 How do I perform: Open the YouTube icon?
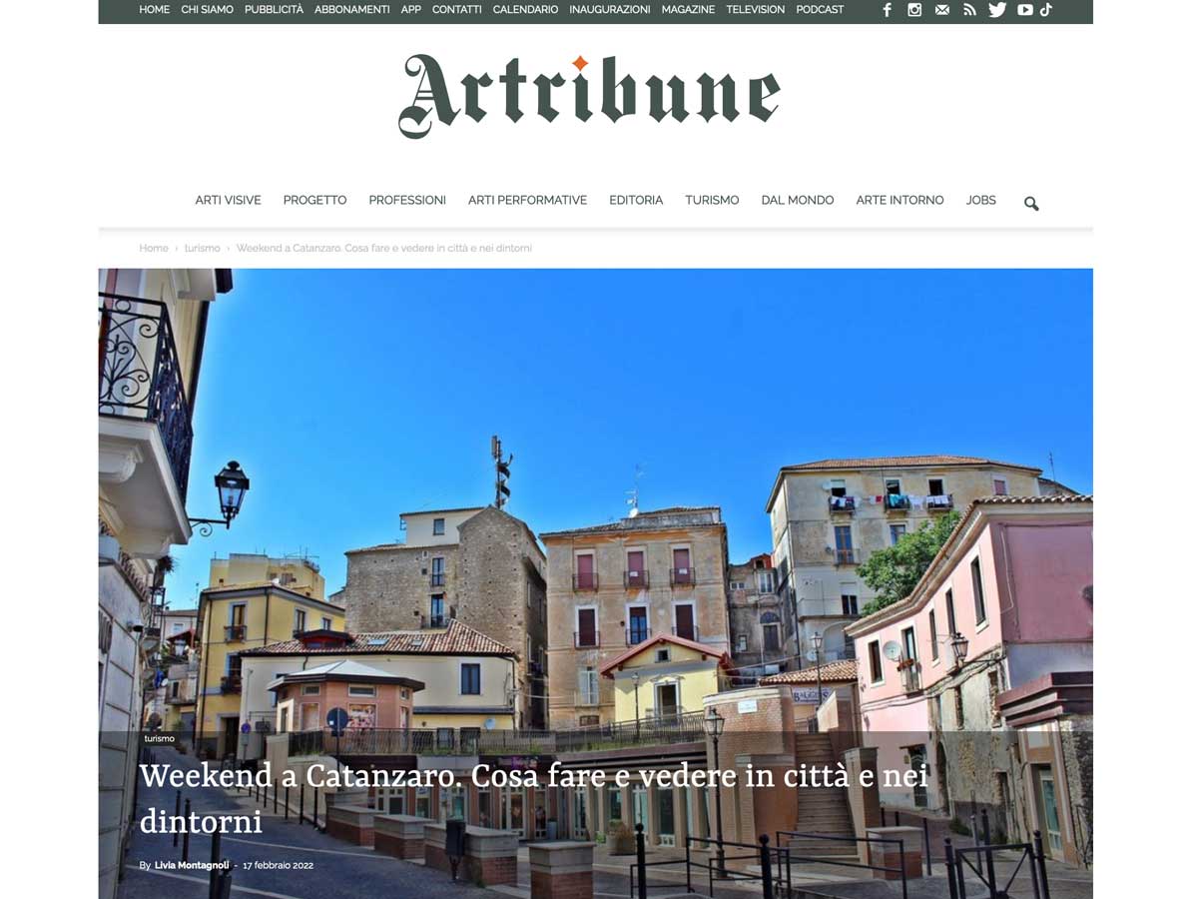coord(1025,10)
